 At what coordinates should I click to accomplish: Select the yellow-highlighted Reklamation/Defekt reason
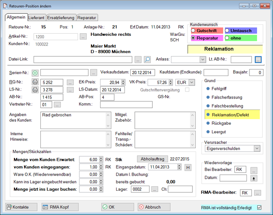[x=230, y=115]
